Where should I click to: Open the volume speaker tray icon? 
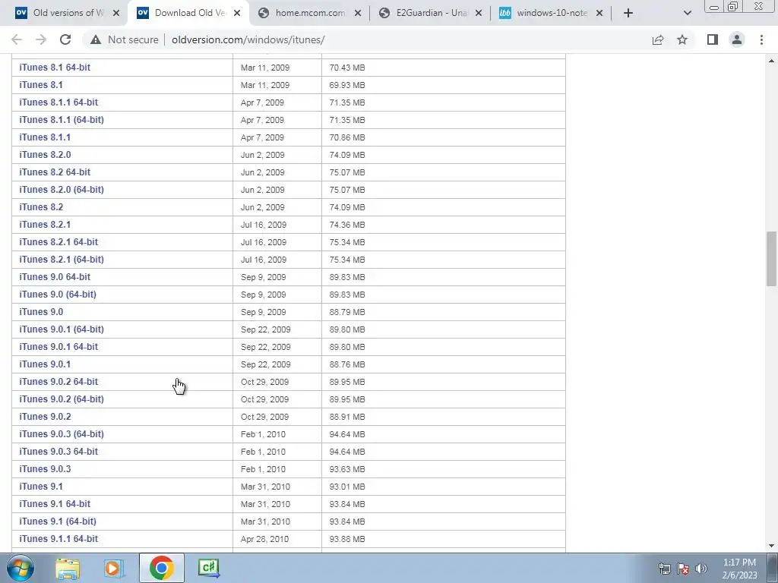701,569
